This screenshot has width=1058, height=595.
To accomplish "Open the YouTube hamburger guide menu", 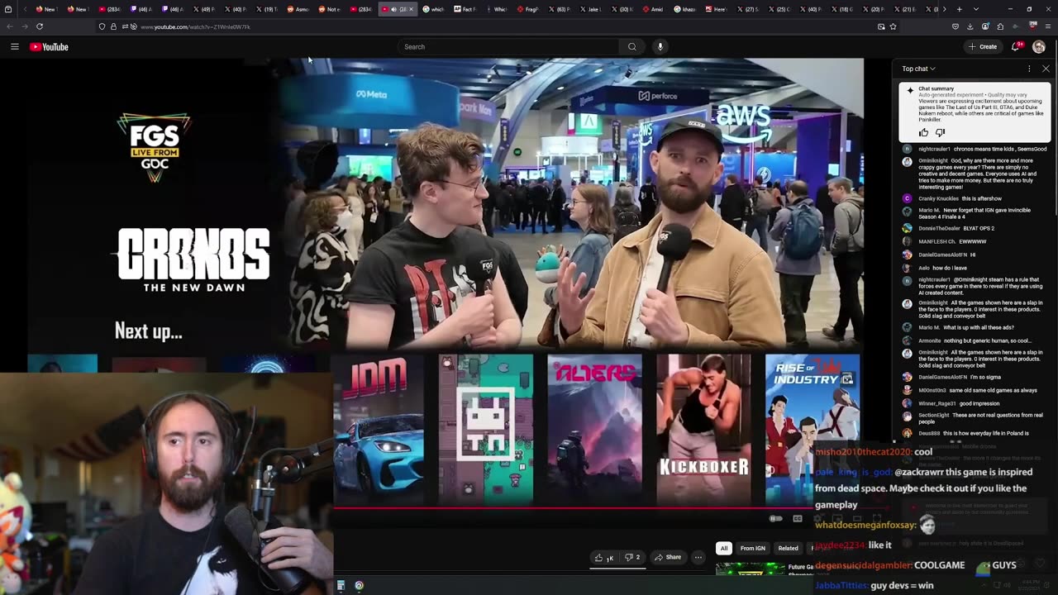I will (14, 47).
